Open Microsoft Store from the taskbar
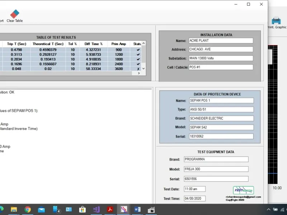Screen dimensions: 287x215 coord(83,210)
